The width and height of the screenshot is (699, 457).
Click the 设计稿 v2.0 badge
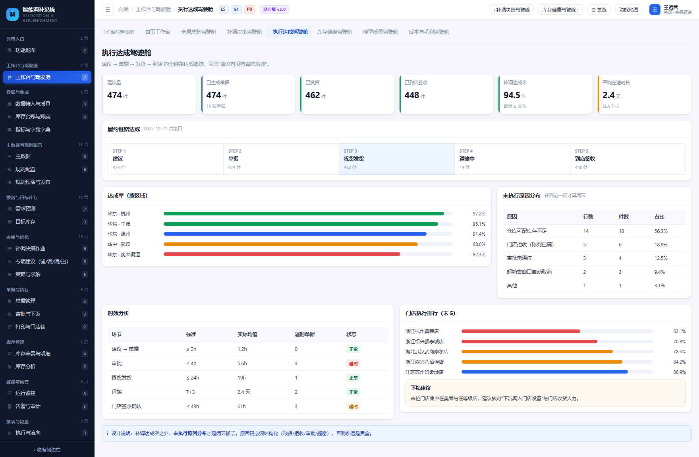click(x=274, y=10)
